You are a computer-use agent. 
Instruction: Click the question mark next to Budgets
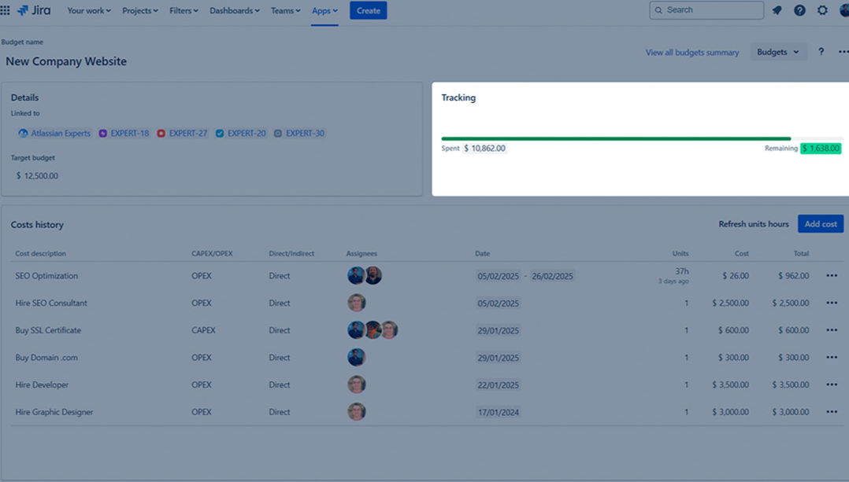[821, 52]
